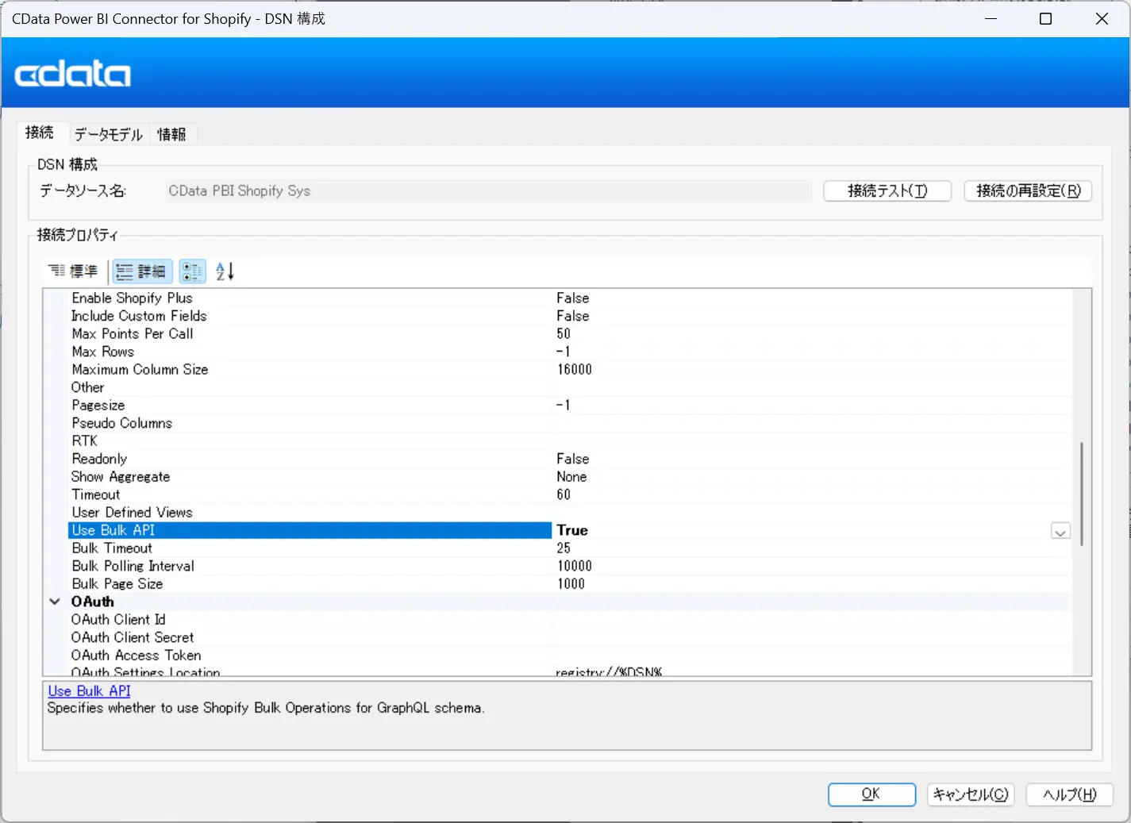Toggle categorized property grouping icon
Viewport: 1131px width, 823px height.
click(x=192, y=271)
